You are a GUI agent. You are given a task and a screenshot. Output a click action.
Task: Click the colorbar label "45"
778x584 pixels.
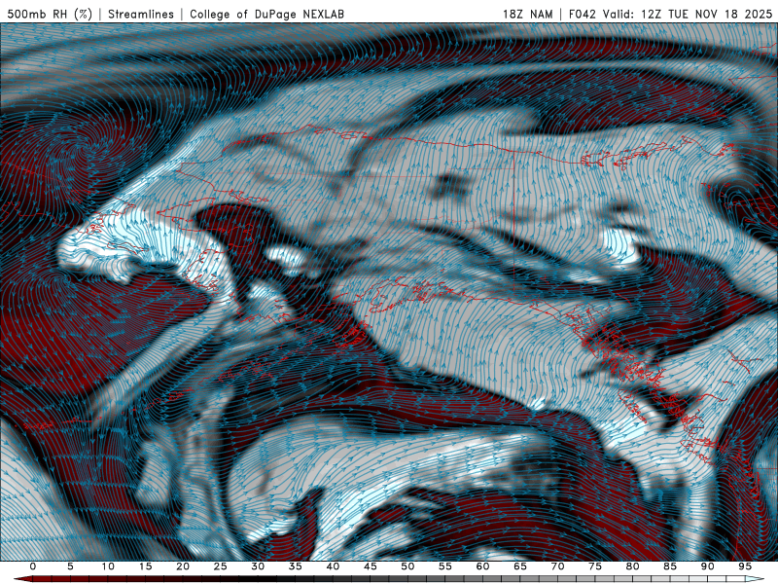tap(371, 566)
